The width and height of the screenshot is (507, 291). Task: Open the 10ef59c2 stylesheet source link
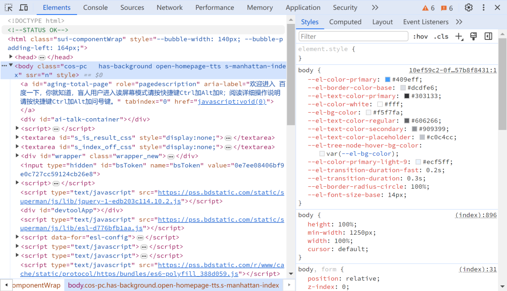[x=453, y=70]
